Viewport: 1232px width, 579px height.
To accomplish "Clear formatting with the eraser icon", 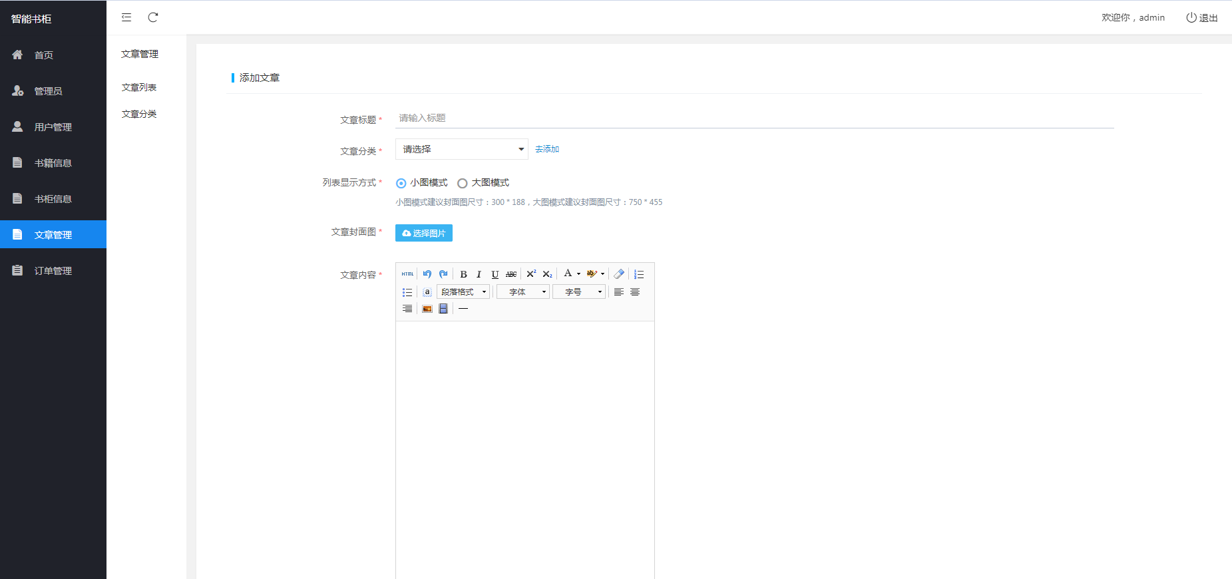I will coord(619,274).
